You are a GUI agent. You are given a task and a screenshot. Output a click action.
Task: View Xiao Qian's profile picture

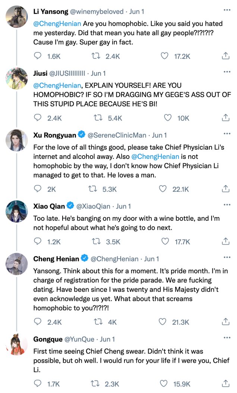tap(17, 211)
